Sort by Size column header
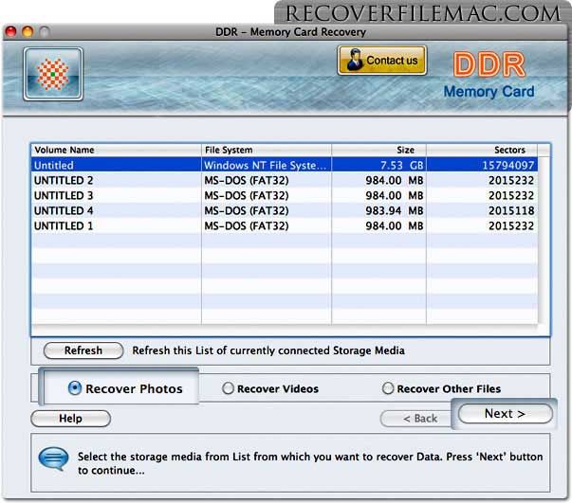Screen dimensions: 572x503 click(x=379, y=150)
